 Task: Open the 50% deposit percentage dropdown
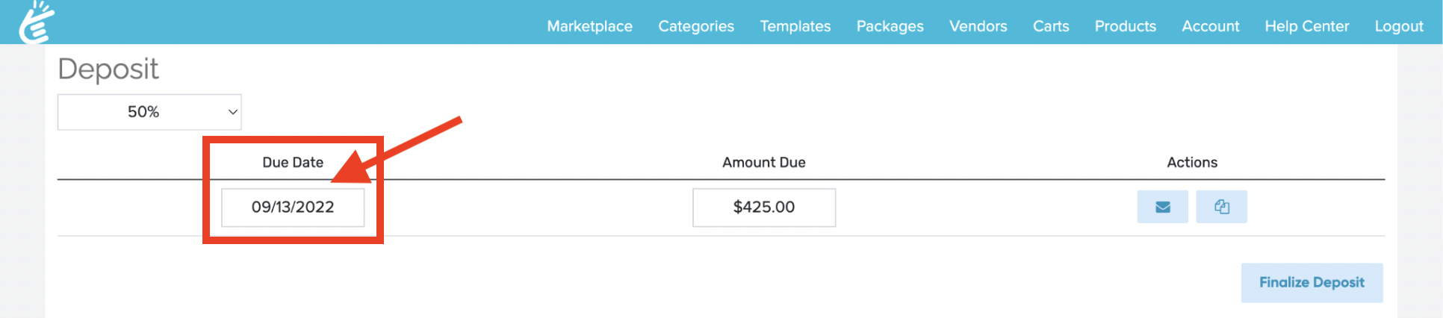[149, 112]
